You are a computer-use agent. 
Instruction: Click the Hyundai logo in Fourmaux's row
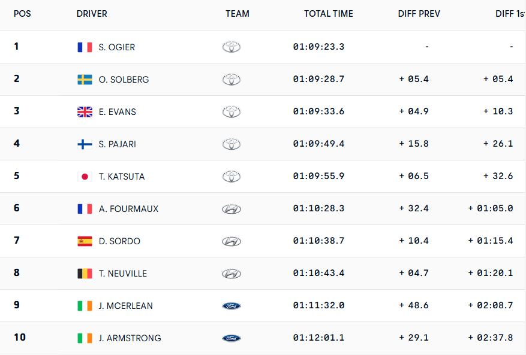pyautogui.click(x=232, y=209)
